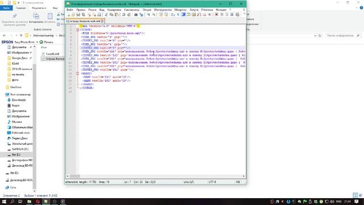The image size is (364, 205).
Task: Open the Файл tab in Explorer
Action: (x=6, y=8)
